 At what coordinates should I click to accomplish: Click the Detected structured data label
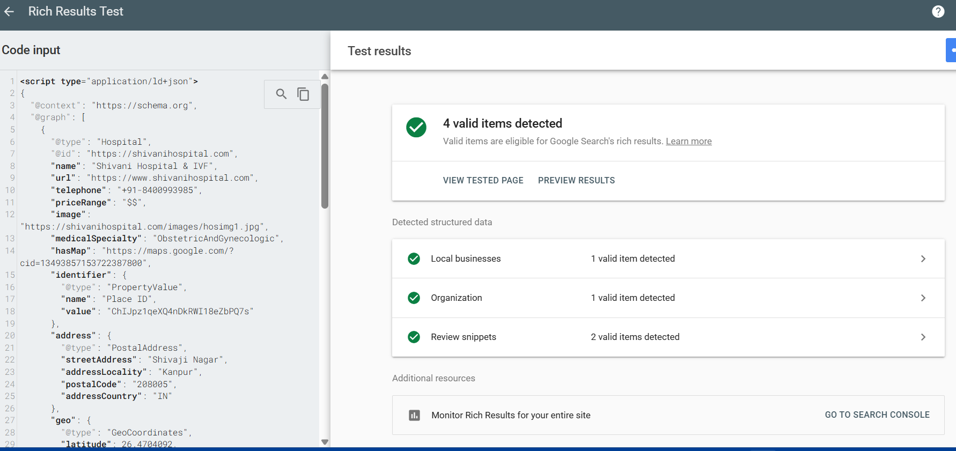click(x=442, y=222)
